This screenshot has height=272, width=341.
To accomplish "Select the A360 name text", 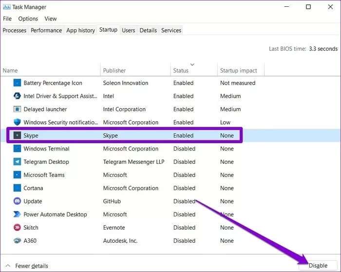I will 30,241.
